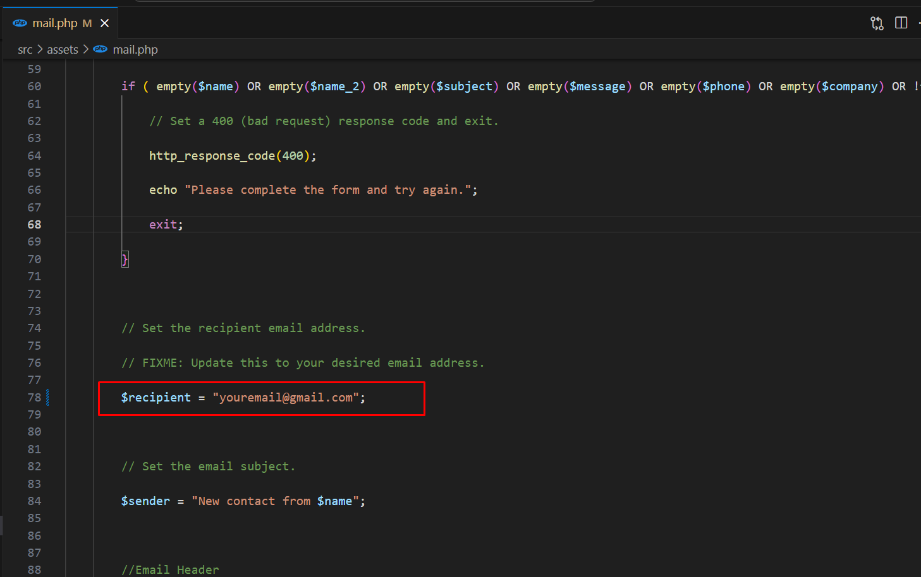Click the PHP icon in the breadcrumb

click(x=101, y=49)
